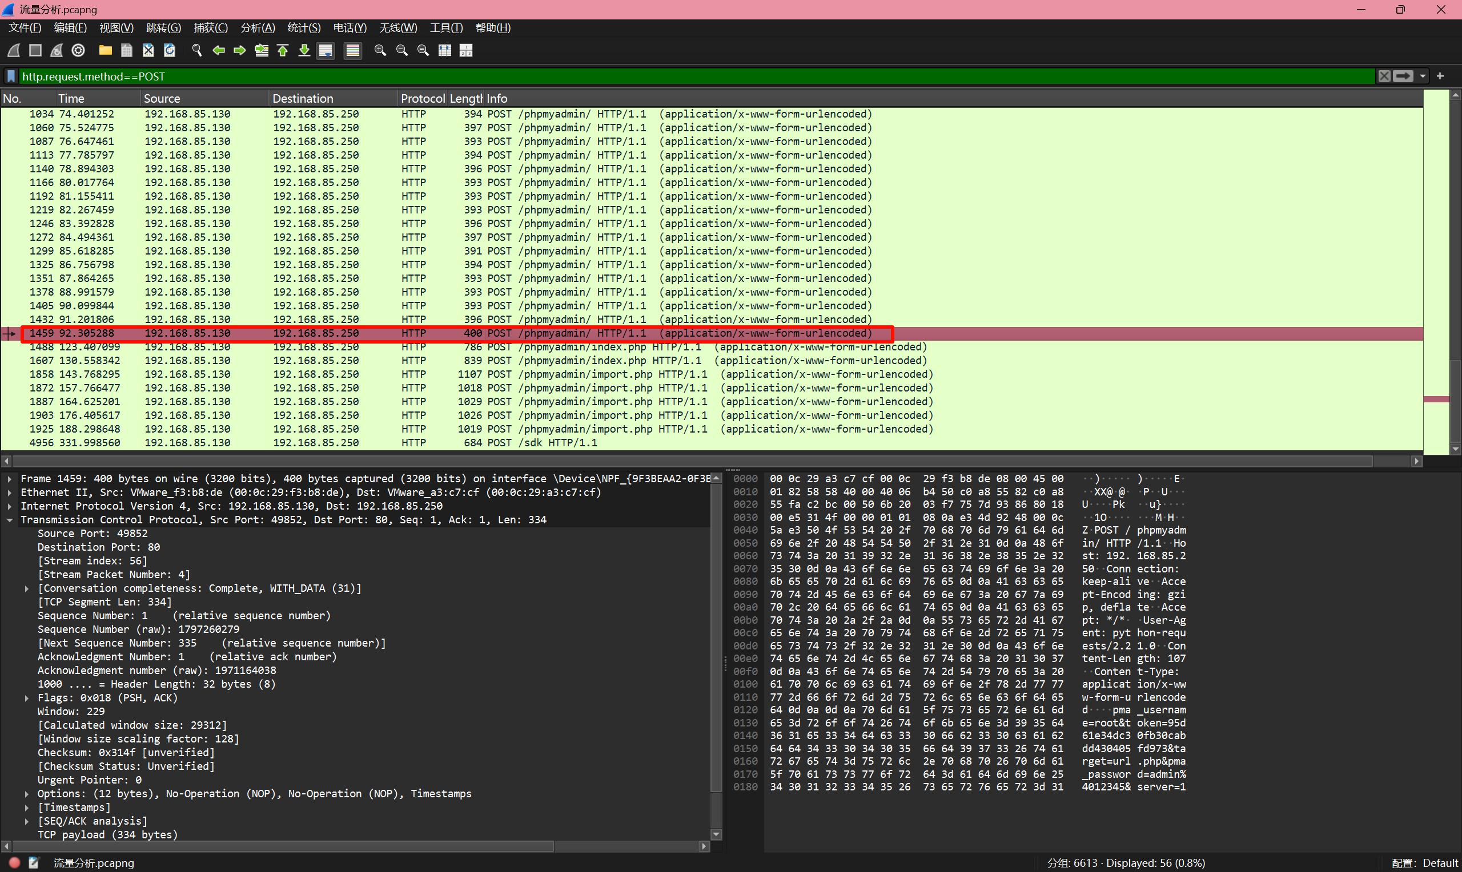Open the 工具(T) menu
The width and height of the screenshot is (1462, 872).
click(447, 27)
